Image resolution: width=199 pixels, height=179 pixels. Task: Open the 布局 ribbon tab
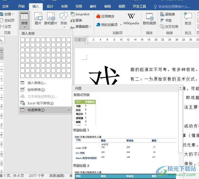64,6
